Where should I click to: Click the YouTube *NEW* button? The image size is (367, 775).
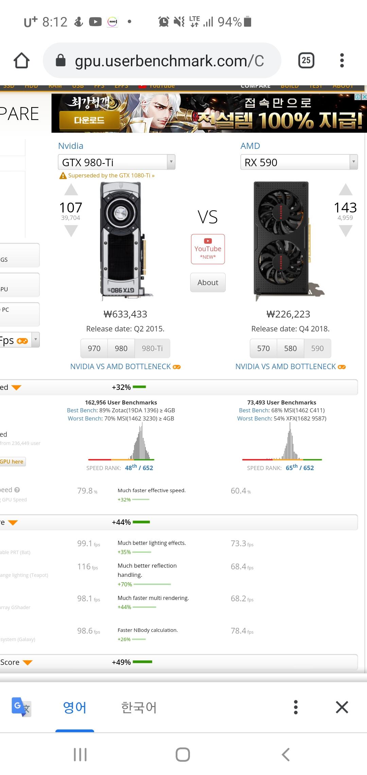pyautogui.click(x=208, y=249)
